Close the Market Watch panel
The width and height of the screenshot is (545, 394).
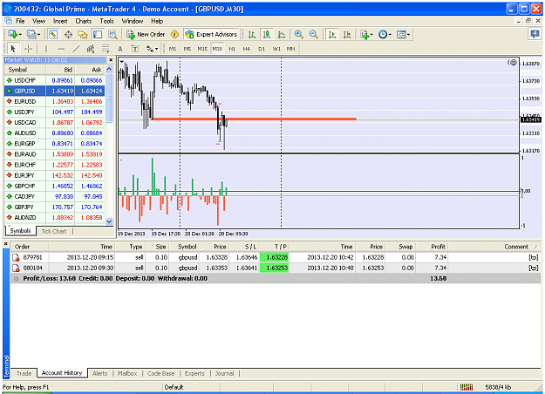111,60
